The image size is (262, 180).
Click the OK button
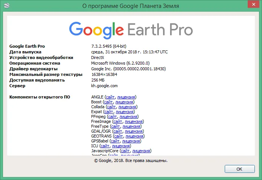coord(240,169)
